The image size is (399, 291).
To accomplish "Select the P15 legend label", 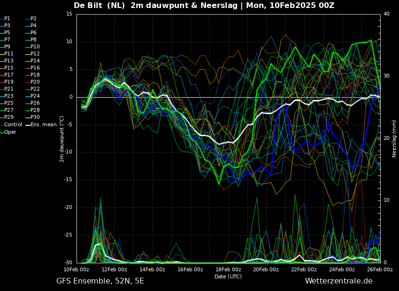I will pos(7,68).
